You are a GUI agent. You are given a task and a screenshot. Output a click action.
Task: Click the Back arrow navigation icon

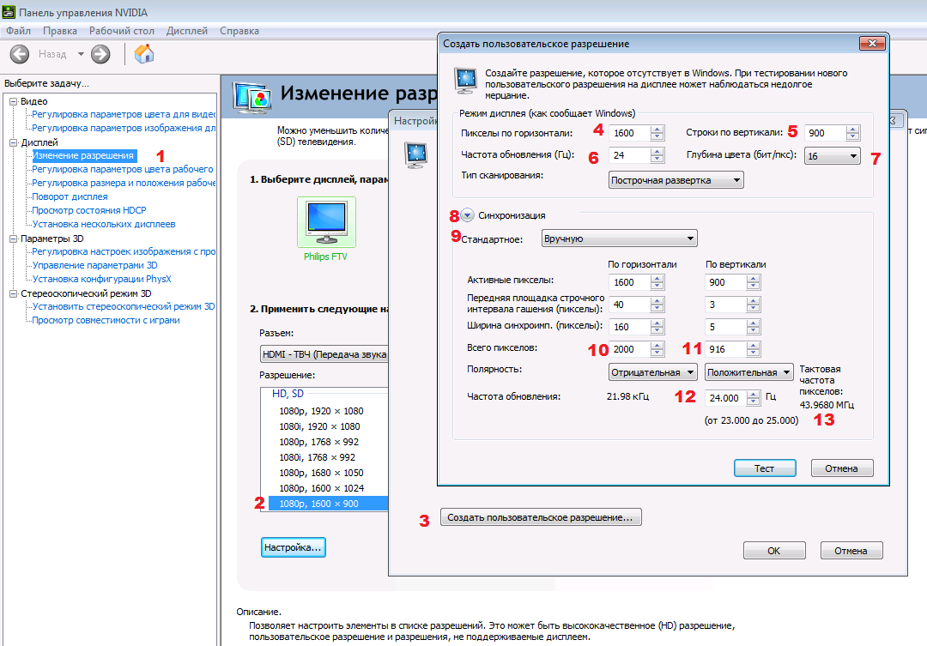20,54
